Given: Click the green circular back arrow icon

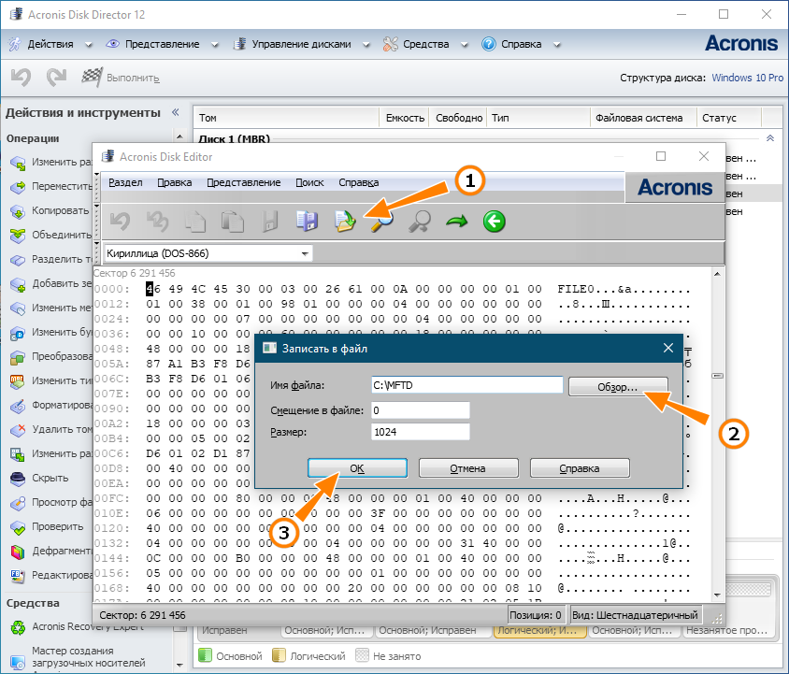Looking at the screenshot, I should (494, 221).
